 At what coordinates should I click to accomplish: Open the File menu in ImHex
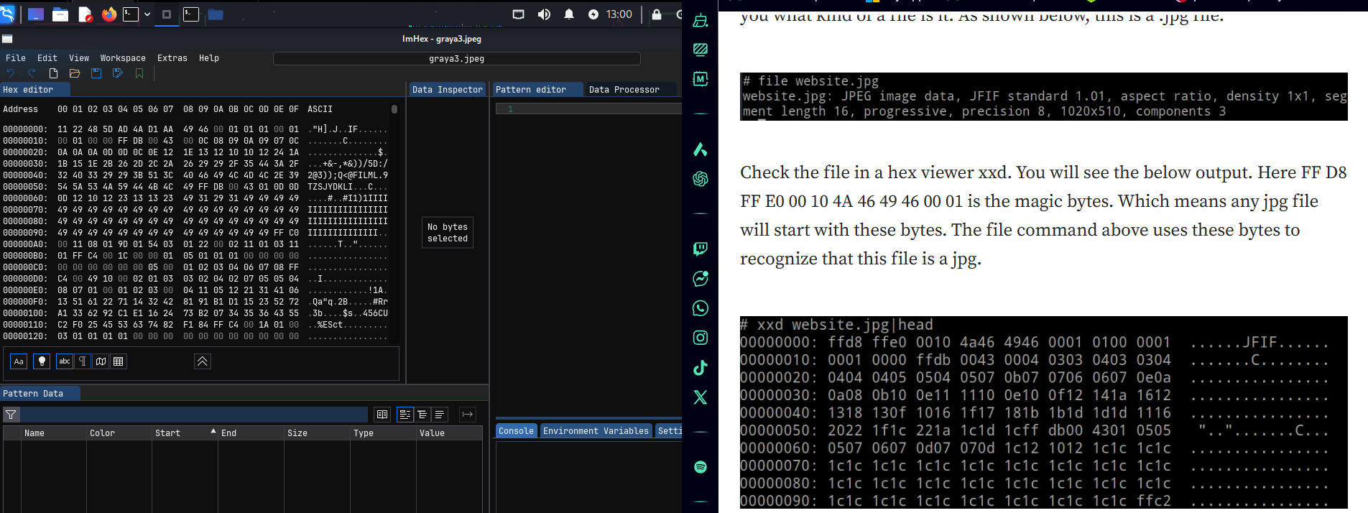pyautogui.click(x=16, y=58)
